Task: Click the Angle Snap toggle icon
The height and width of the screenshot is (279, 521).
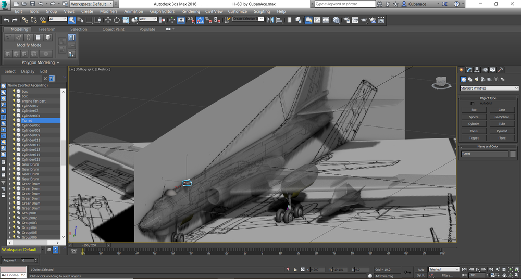Action: [x=200, y=20]
